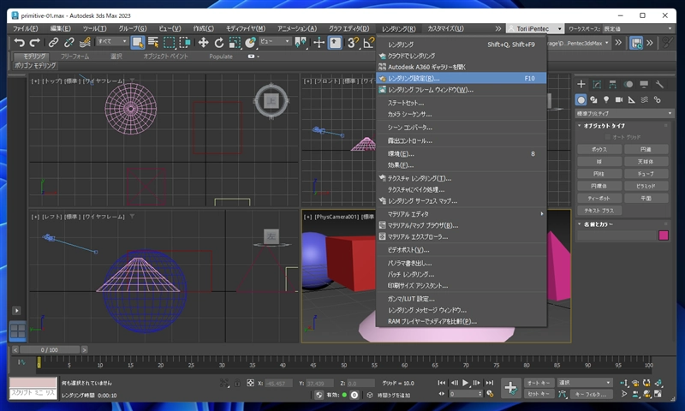
Task: Click the TextPlus primitive button
Action: tap(599, 211)
